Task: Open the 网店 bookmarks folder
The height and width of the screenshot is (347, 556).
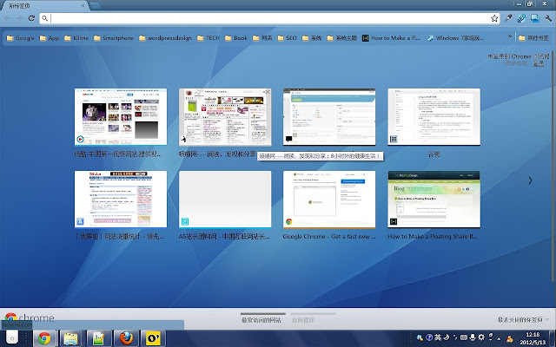Action: tap(262, 38)
